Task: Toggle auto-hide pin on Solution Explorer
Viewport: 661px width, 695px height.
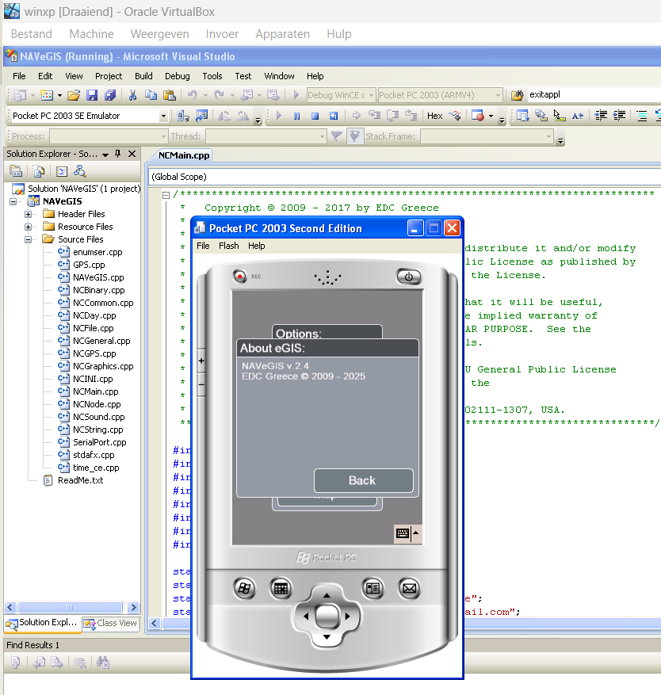Action: coord(117,154)
